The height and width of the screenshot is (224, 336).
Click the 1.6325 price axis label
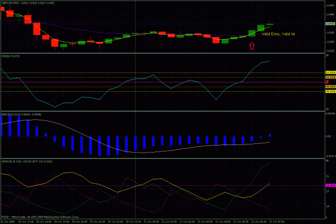(x=330, y=51)
